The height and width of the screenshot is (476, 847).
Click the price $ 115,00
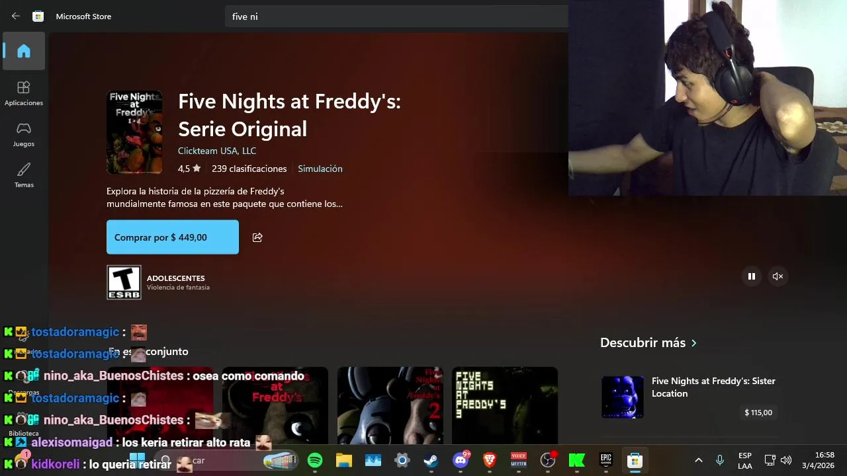[x=758, y=413]
